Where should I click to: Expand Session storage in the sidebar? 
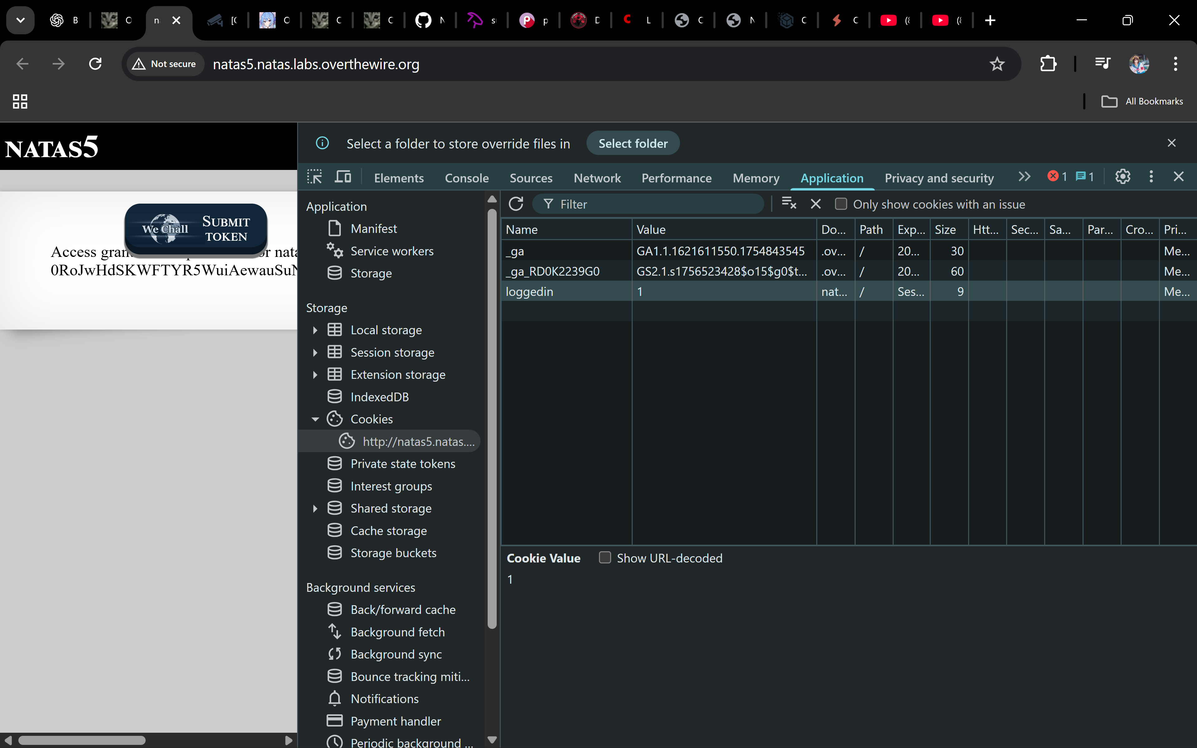[315, 352]
